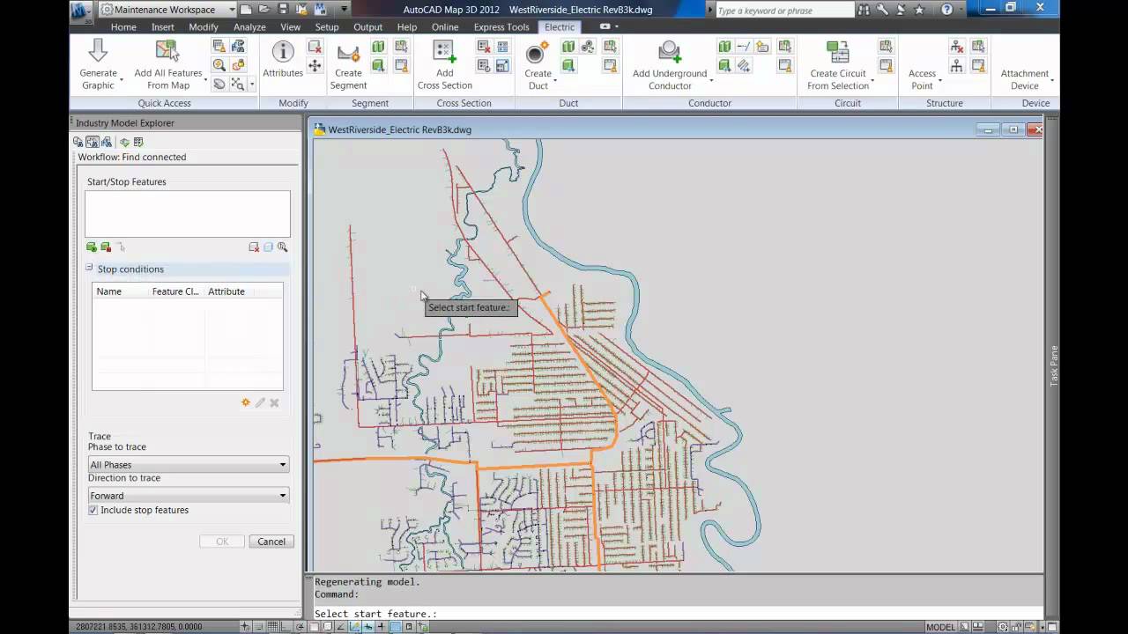Click the Help question mark icon
Image resolution: width=1128 pixels, height=634 pixels.
click(947, 10)
